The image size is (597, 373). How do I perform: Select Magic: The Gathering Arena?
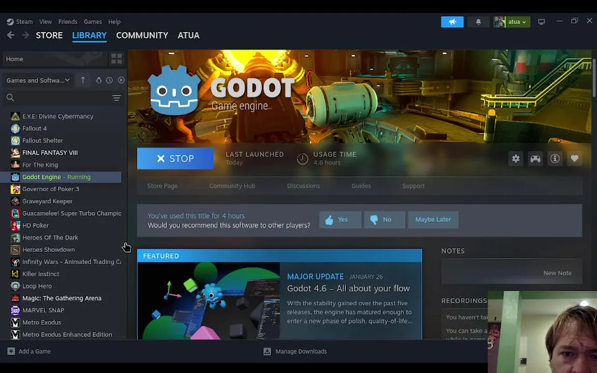click(61, 298)
